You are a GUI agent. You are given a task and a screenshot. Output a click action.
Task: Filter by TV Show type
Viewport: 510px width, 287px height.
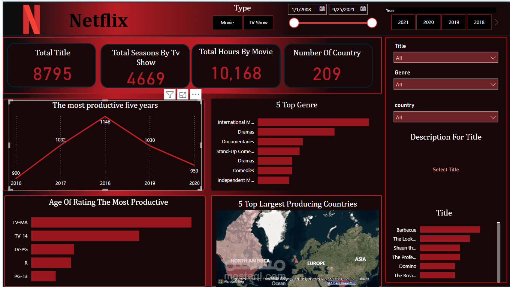pos(258,22)
